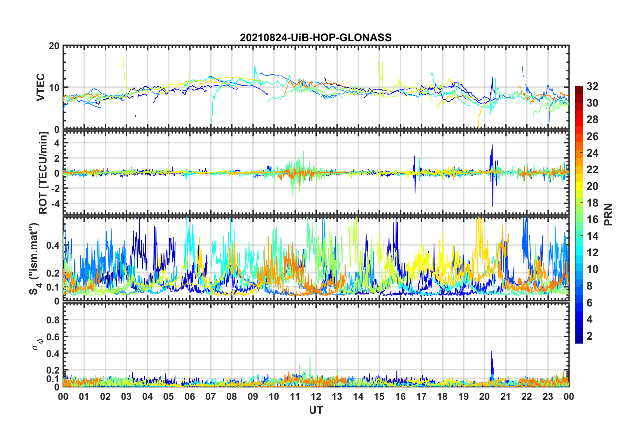The height and width of the screenshot is (429, 632).
Task: Select the UT x-axis label
Action: tap(316, 410)
